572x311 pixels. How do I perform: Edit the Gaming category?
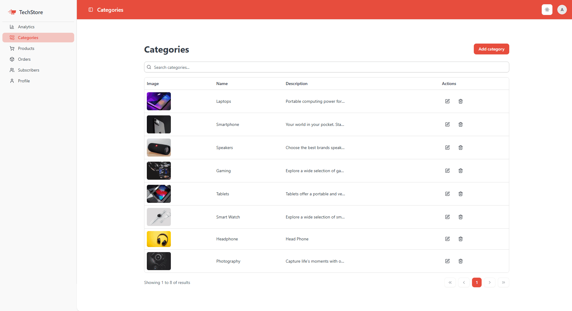coord(447,171)
